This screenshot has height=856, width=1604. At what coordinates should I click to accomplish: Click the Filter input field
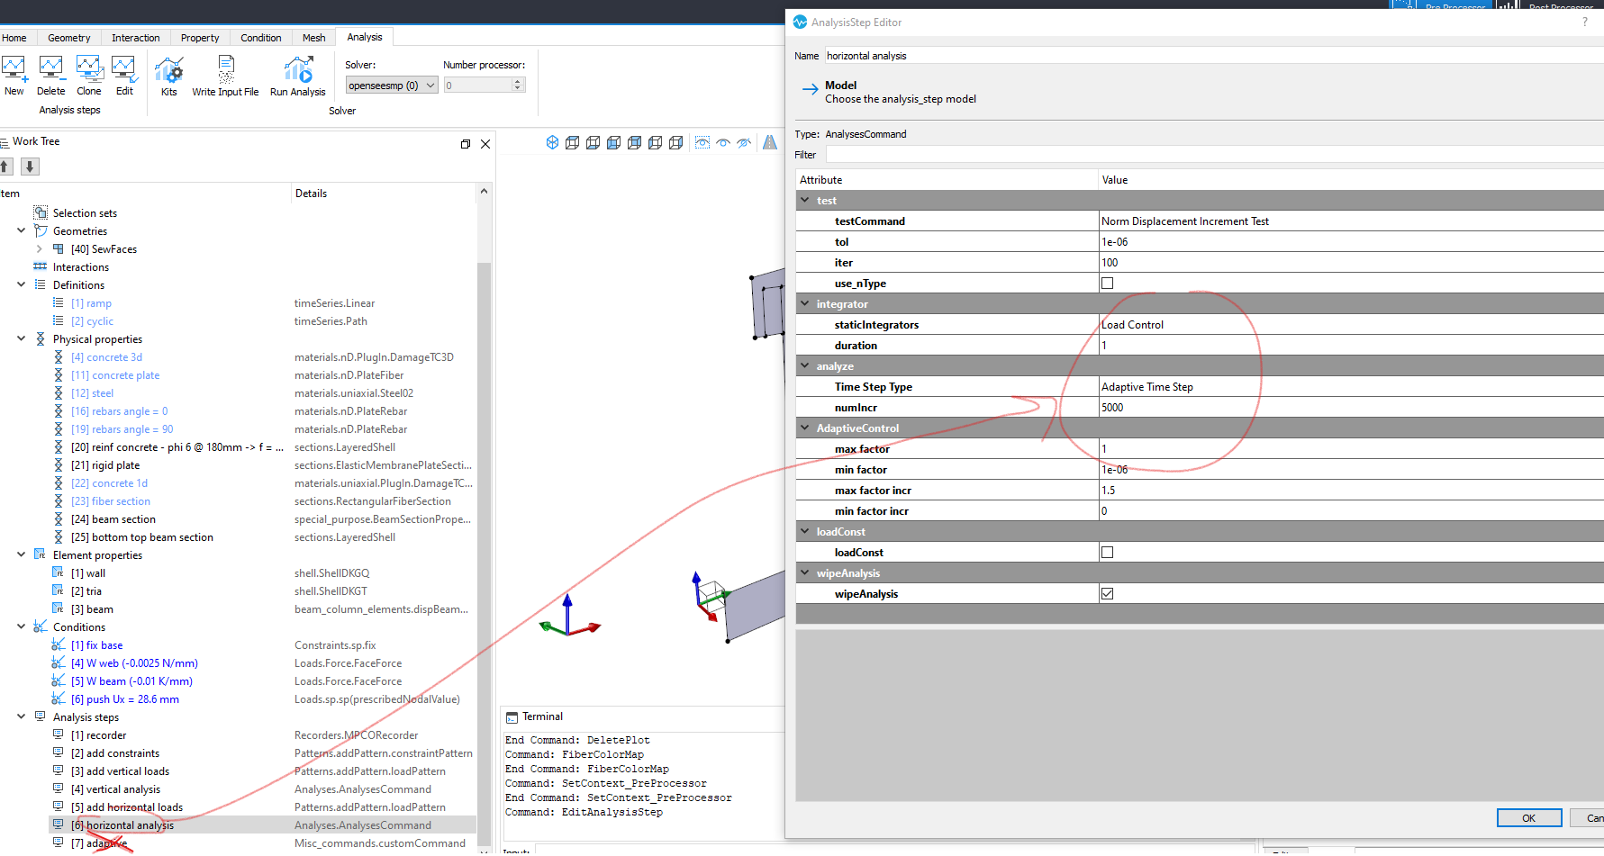coord(1214,155)
